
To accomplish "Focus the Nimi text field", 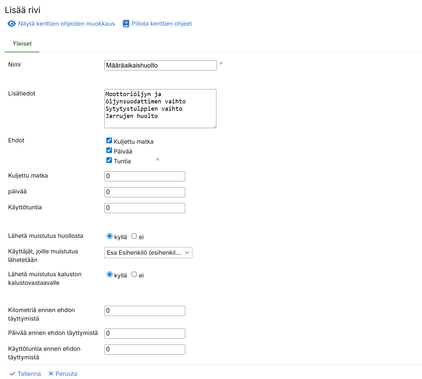I will pyautogui.click(x=161, y=65).
